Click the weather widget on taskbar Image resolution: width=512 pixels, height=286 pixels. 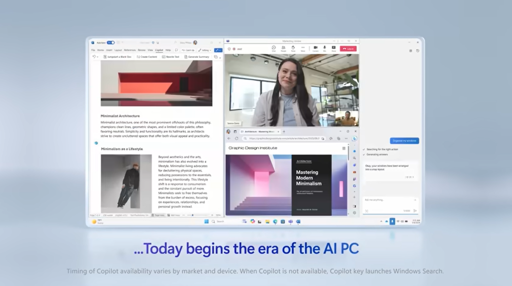pyautogui.click(x=98, y=222)
